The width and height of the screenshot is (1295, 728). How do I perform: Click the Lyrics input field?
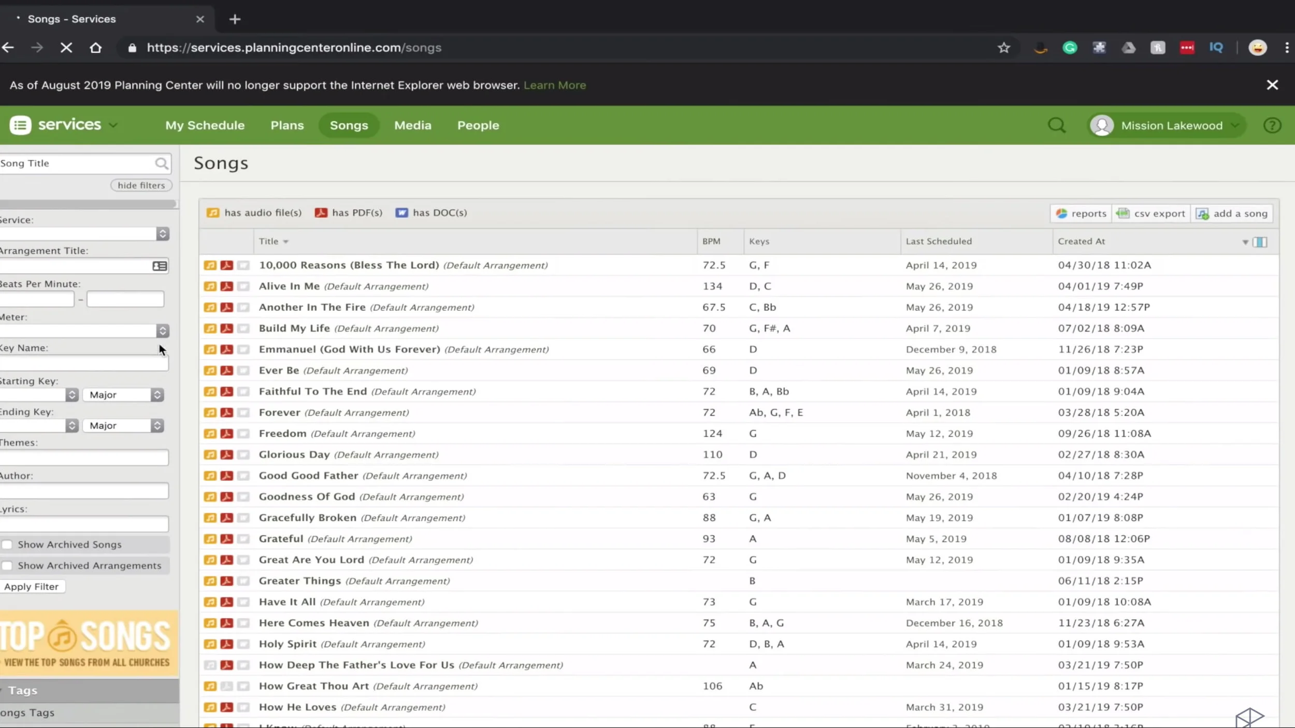[84, 524]
